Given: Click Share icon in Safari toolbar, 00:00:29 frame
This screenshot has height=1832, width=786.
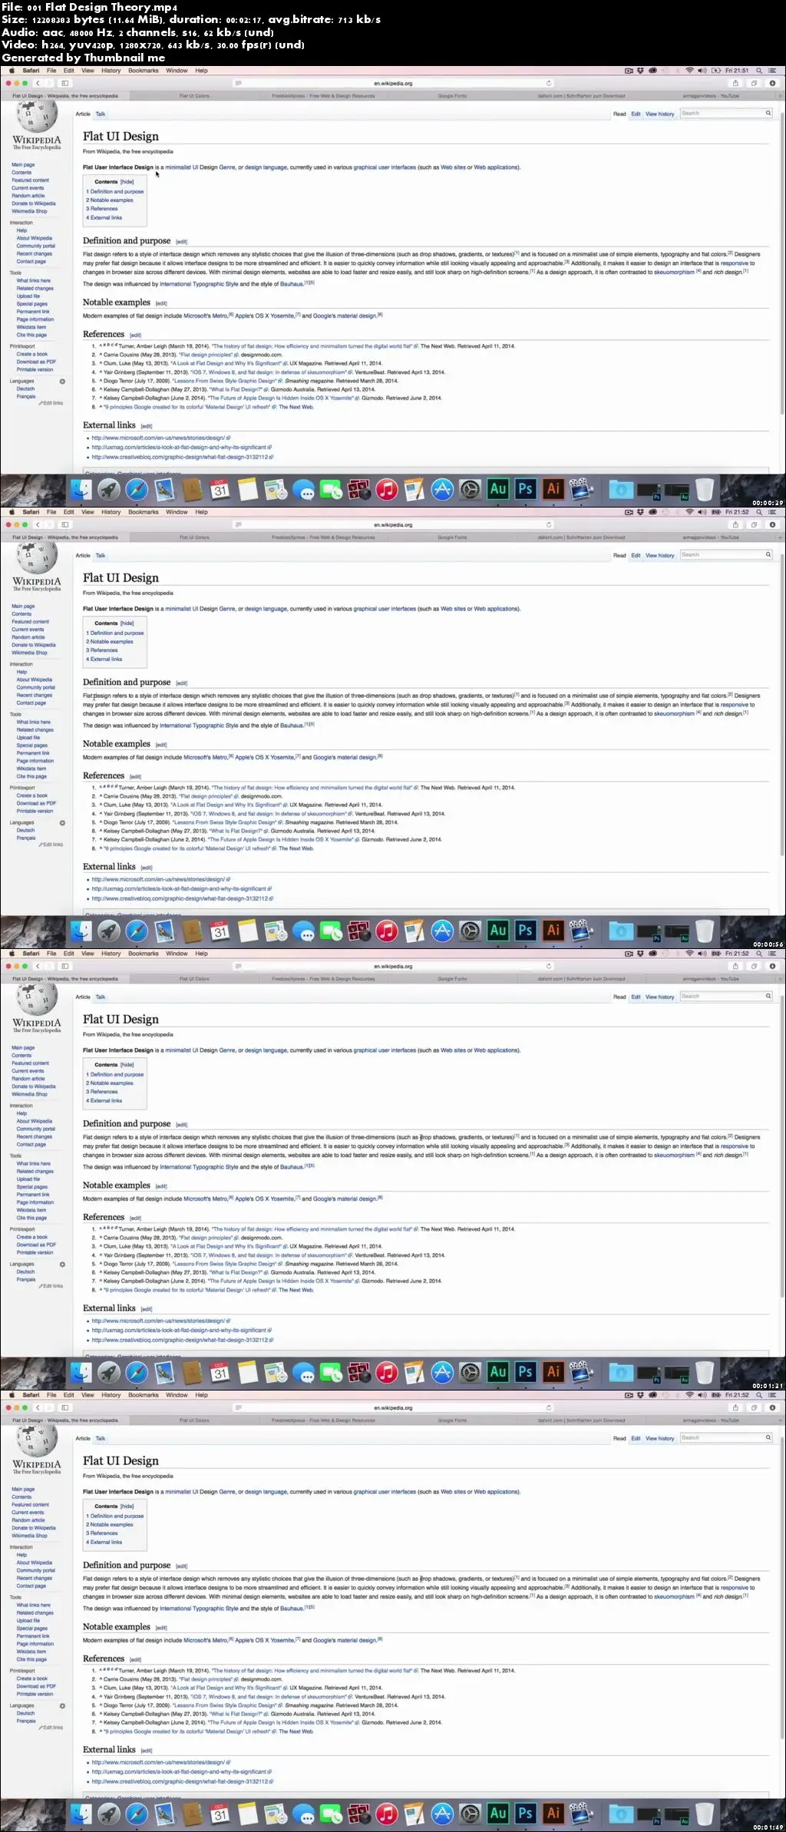Looking at the screenshot, I should (x=735, y=83).
